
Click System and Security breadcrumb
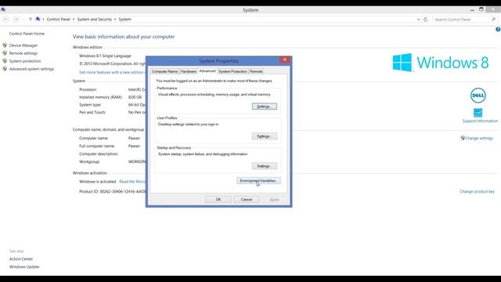94,20
